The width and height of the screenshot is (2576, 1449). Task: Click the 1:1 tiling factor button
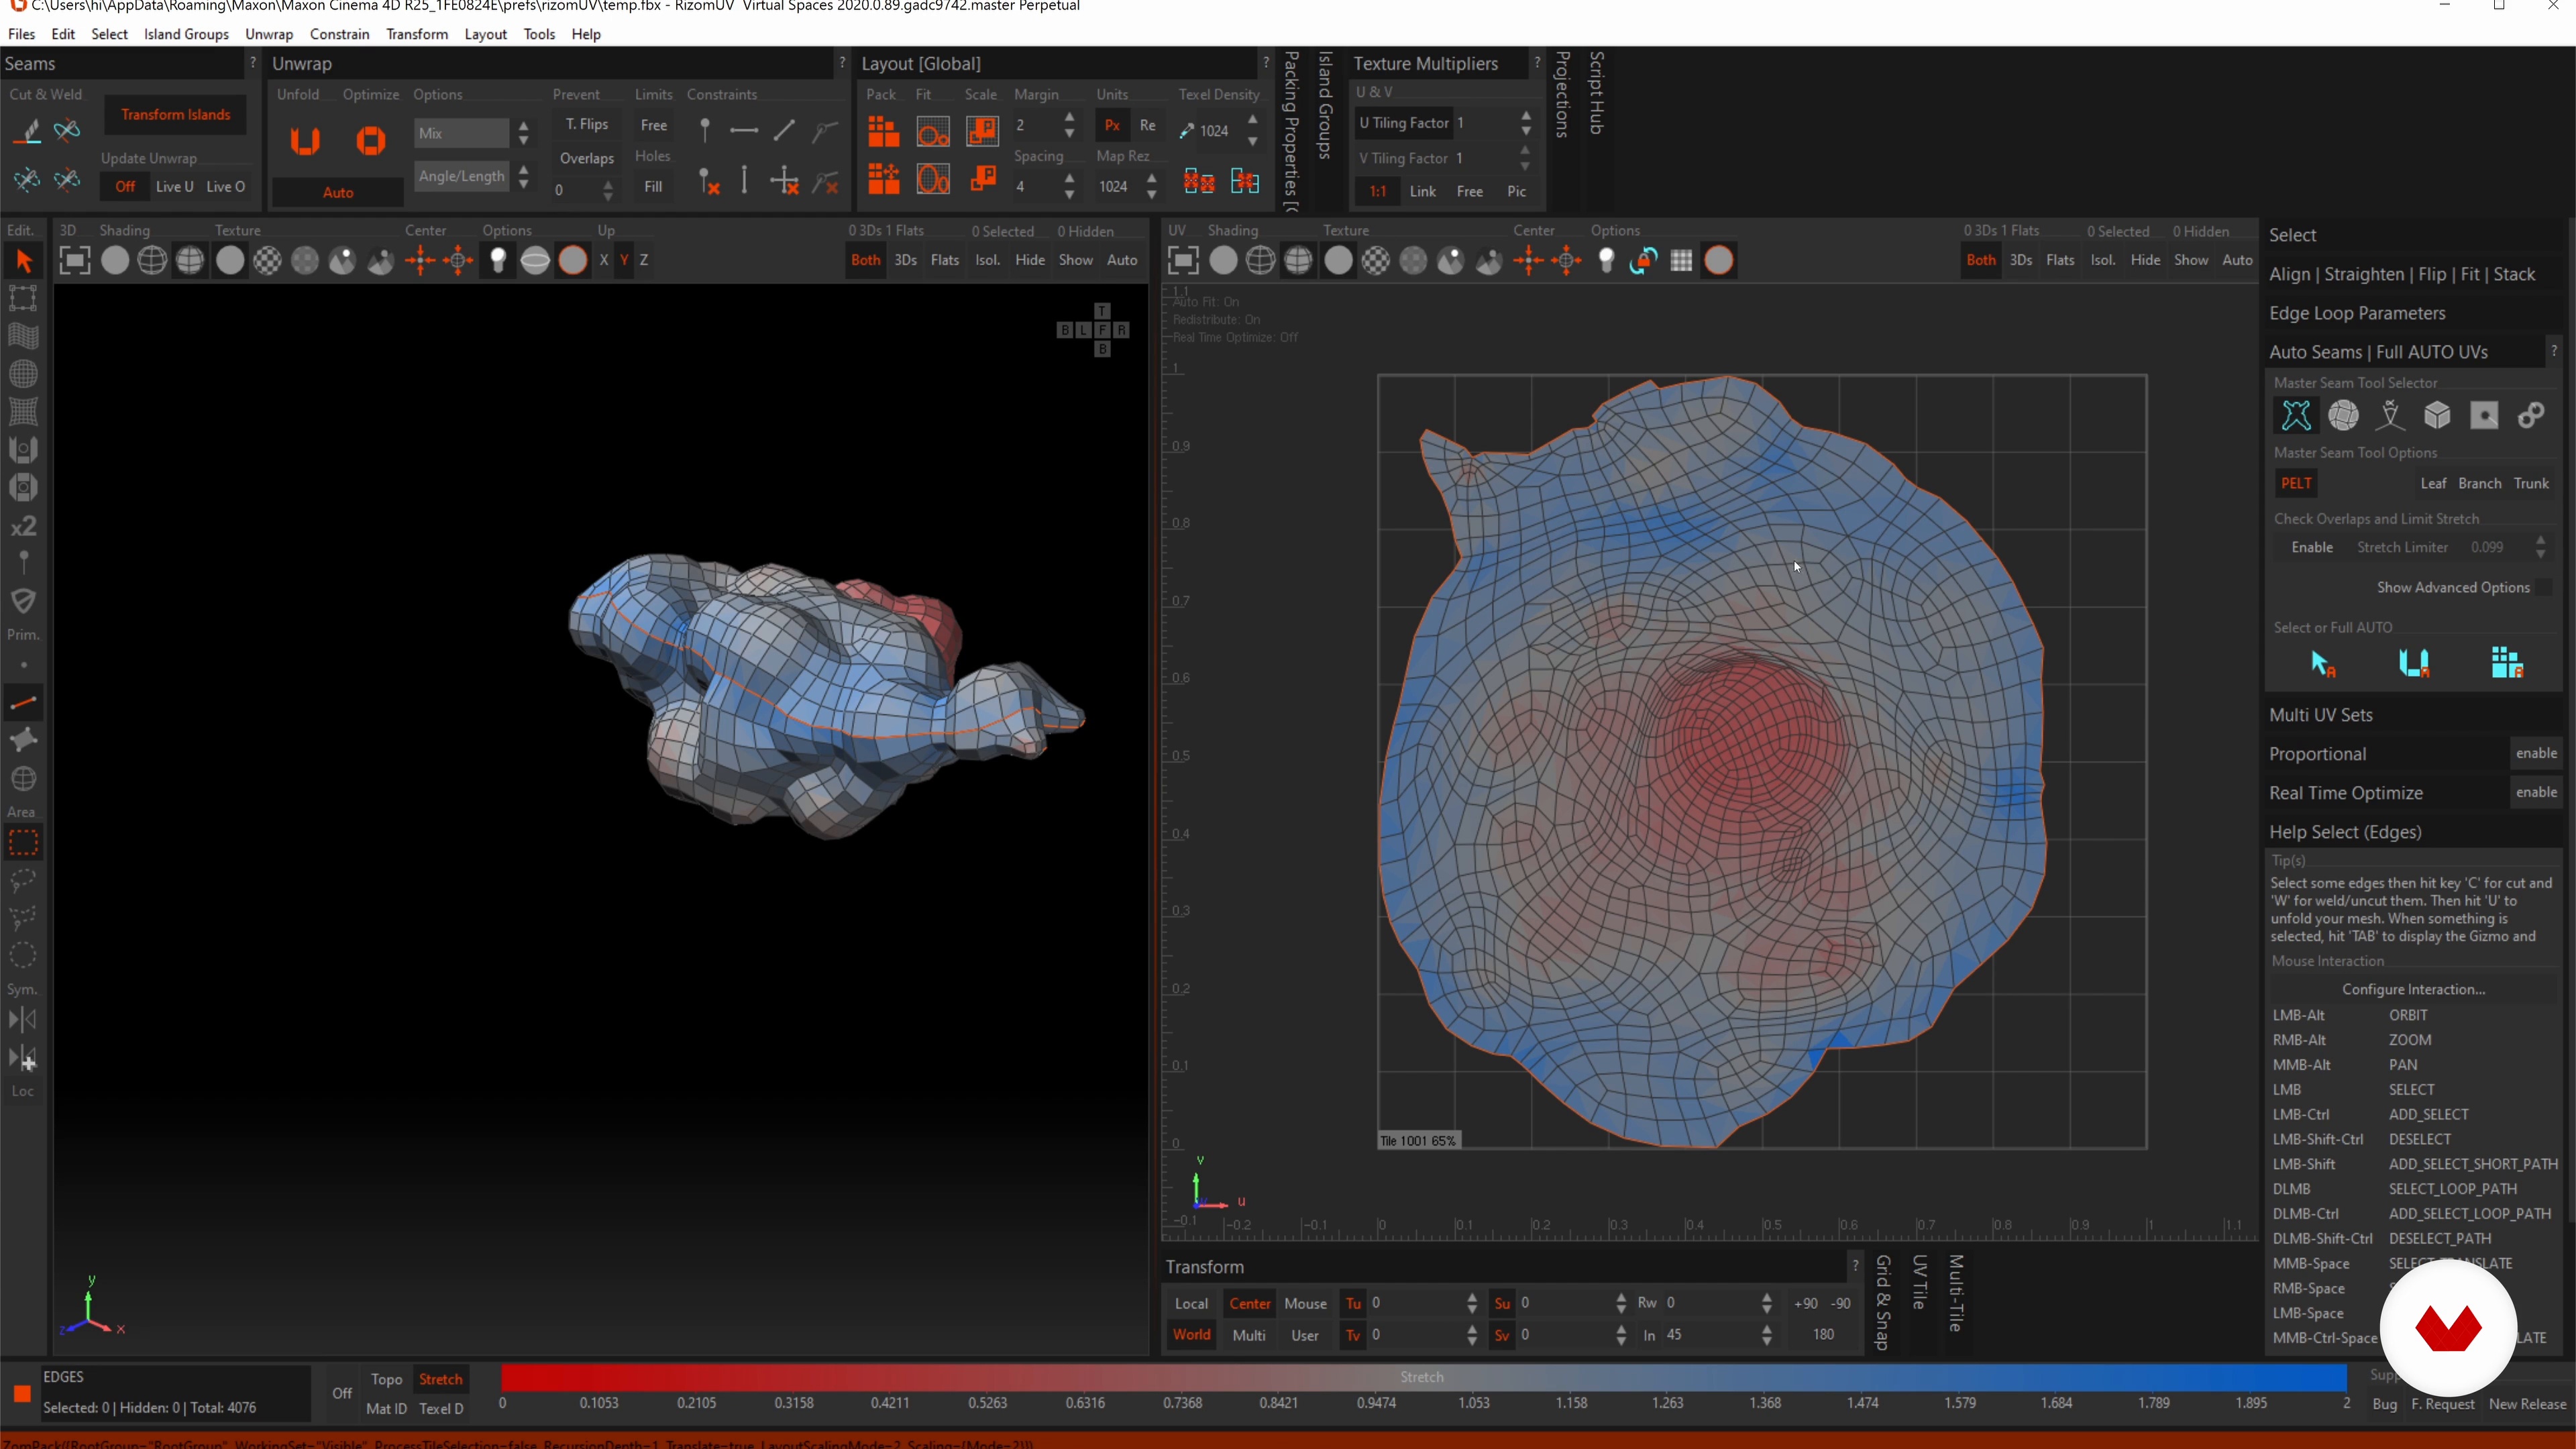[1377, 191]
